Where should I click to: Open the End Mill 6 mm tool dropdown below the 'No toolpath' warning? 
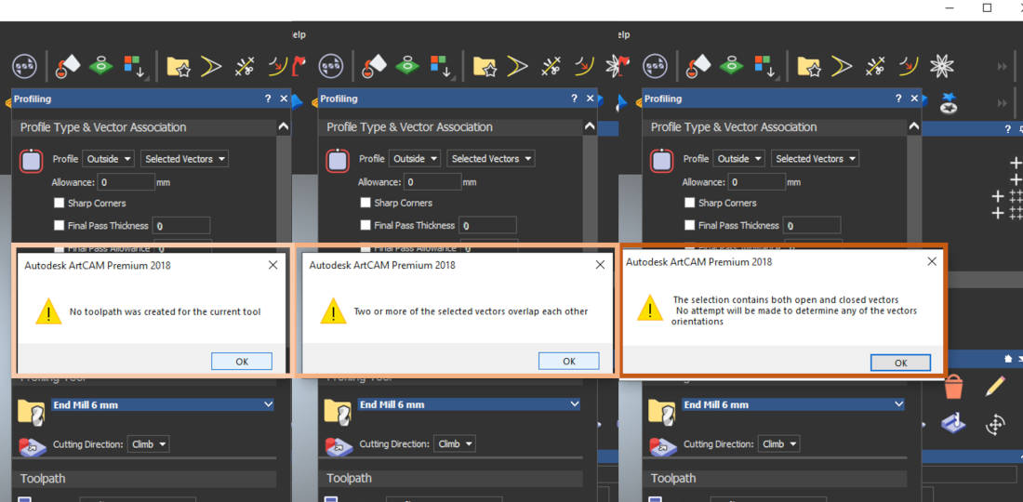click(x=163, y=405)
